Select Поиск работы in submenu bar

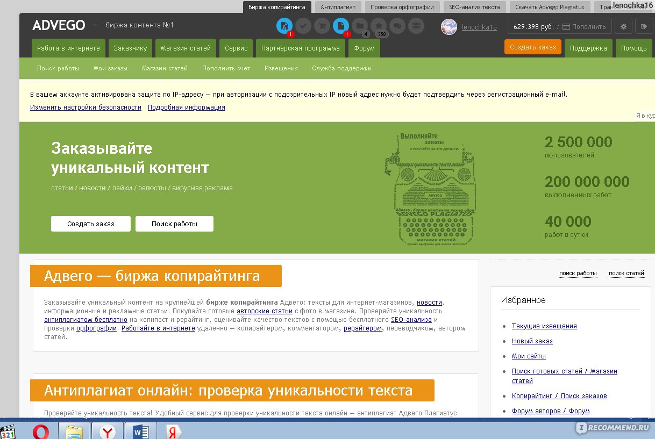[x=58, y=68]
